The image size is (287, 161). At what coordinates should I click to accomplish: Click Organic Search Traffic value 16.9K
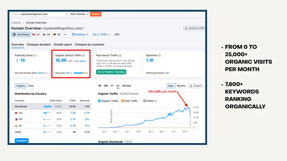point(61,60)
